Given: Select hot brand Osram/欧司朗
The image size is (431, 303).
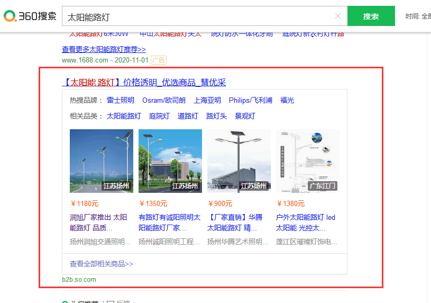Looking at the screenshot, I should point(164,100).
